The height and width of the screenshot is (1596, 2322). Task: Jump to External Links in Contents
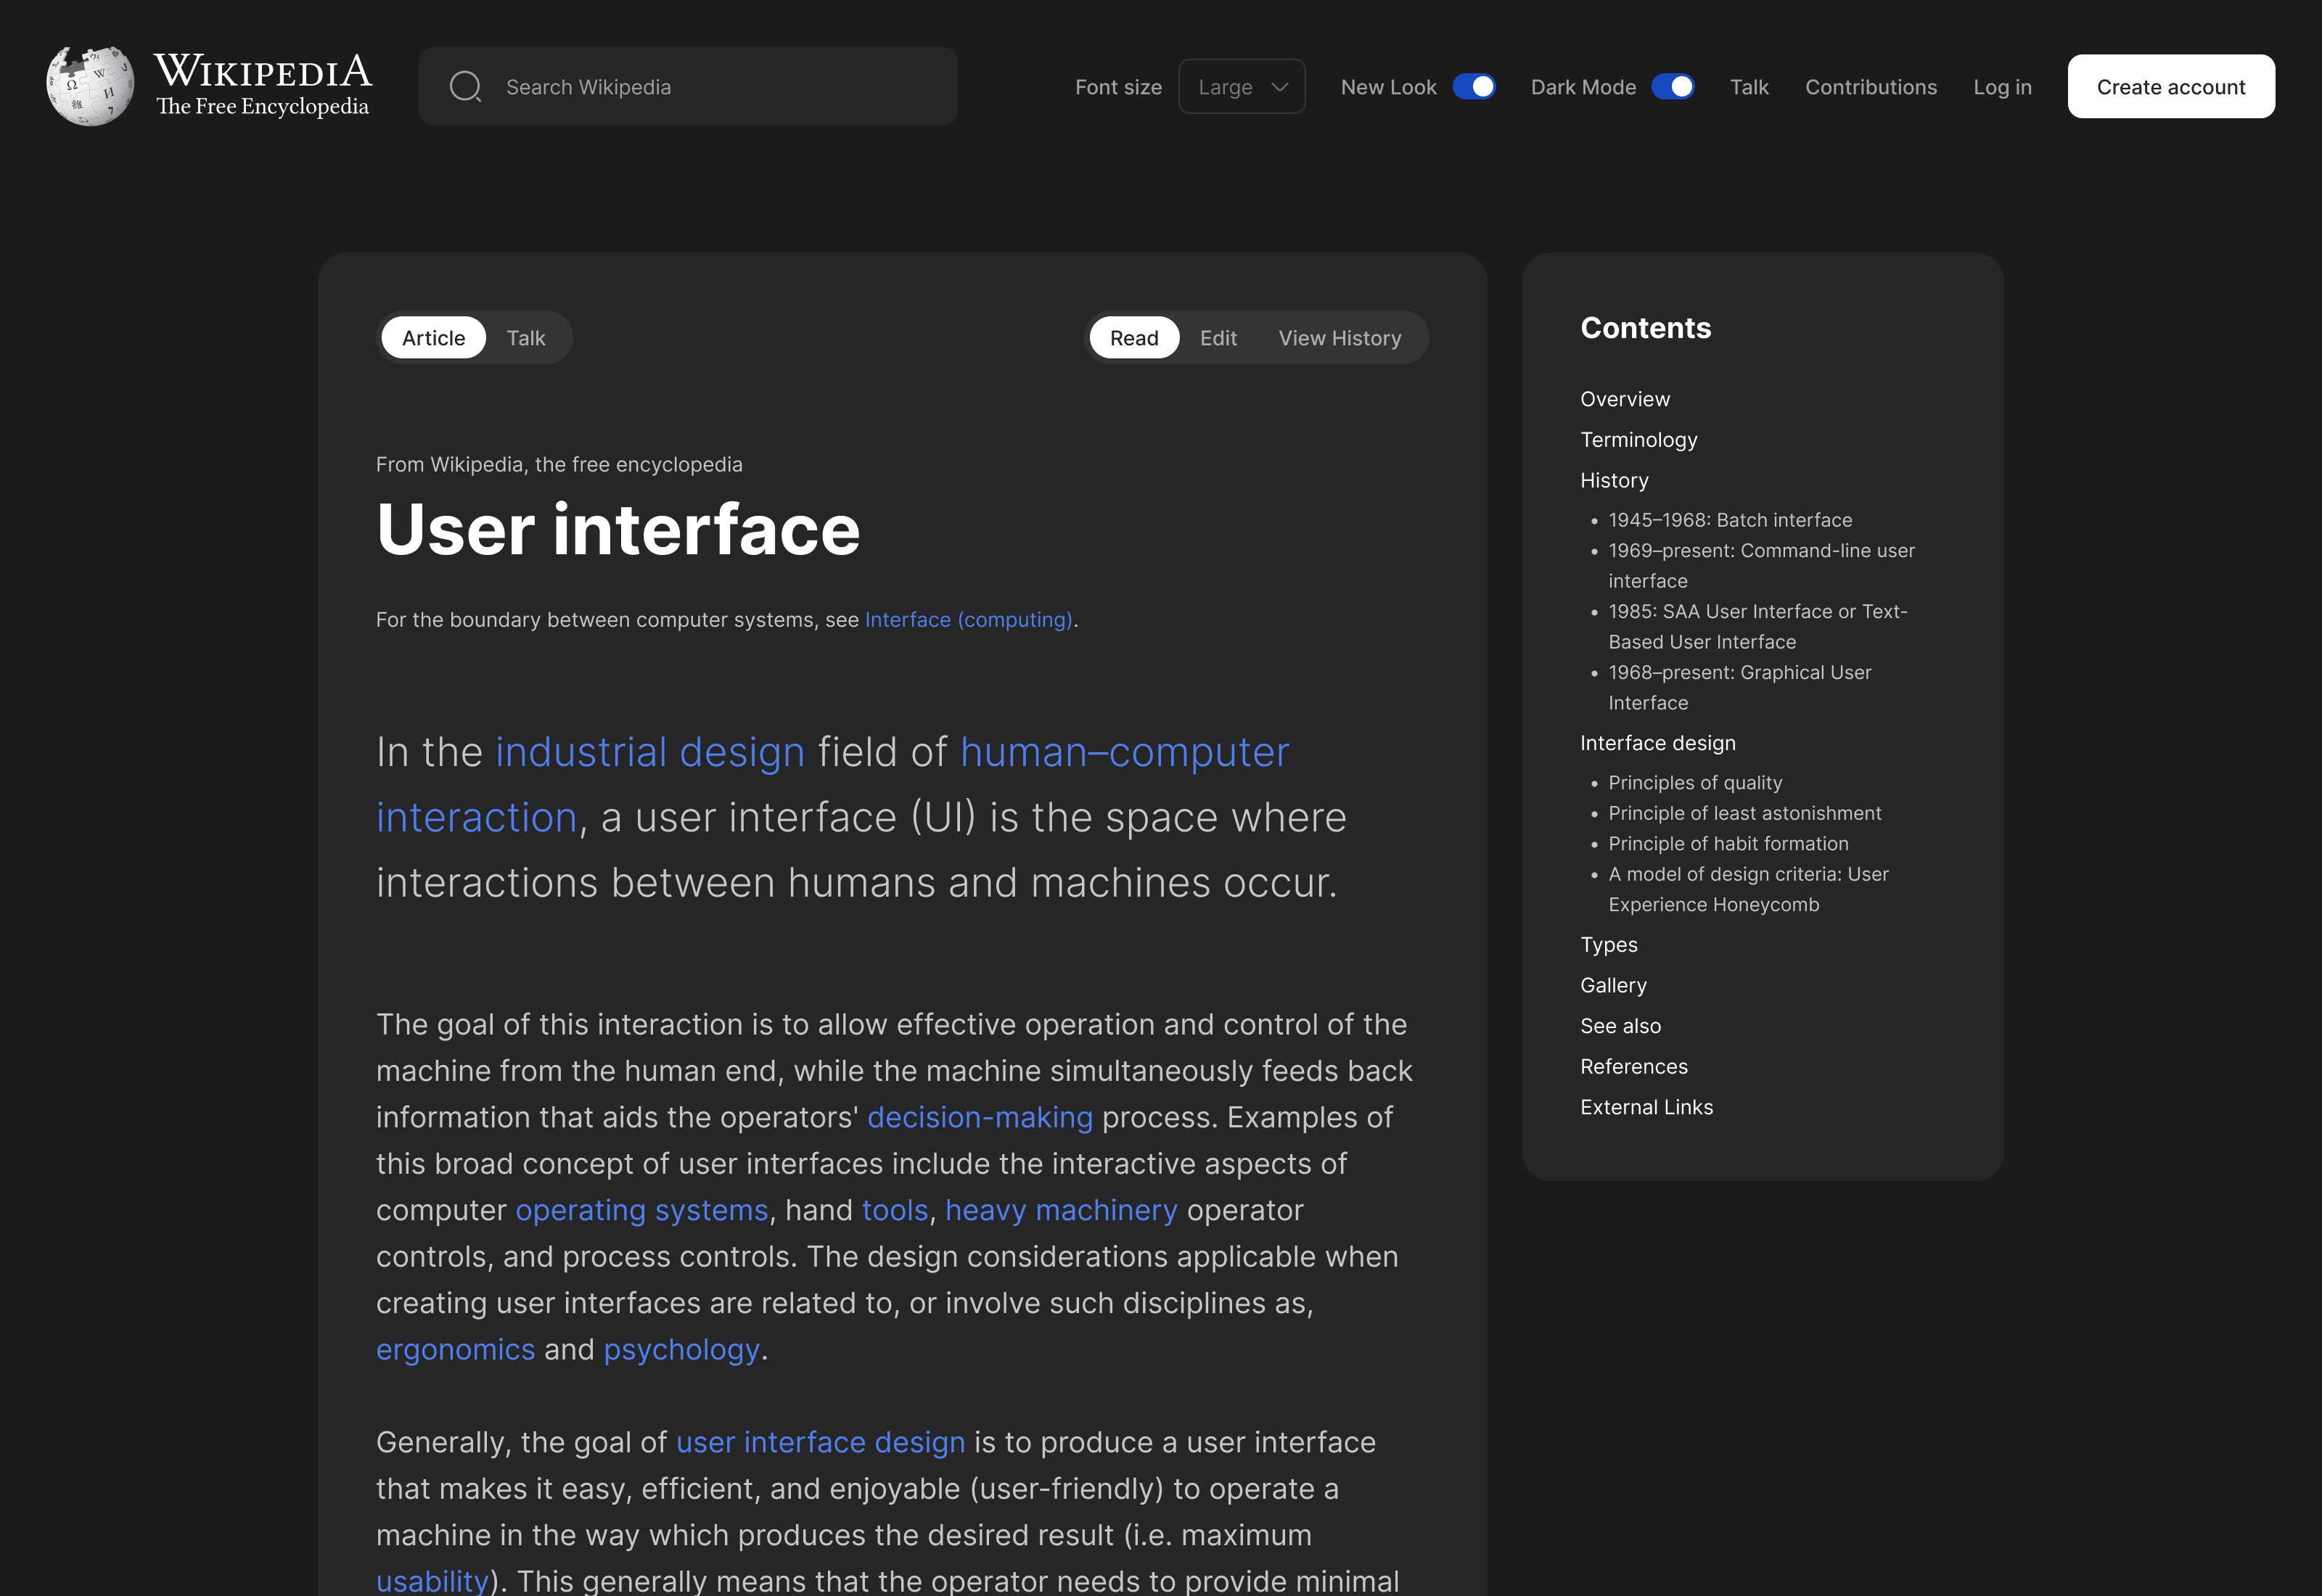1646,1107
